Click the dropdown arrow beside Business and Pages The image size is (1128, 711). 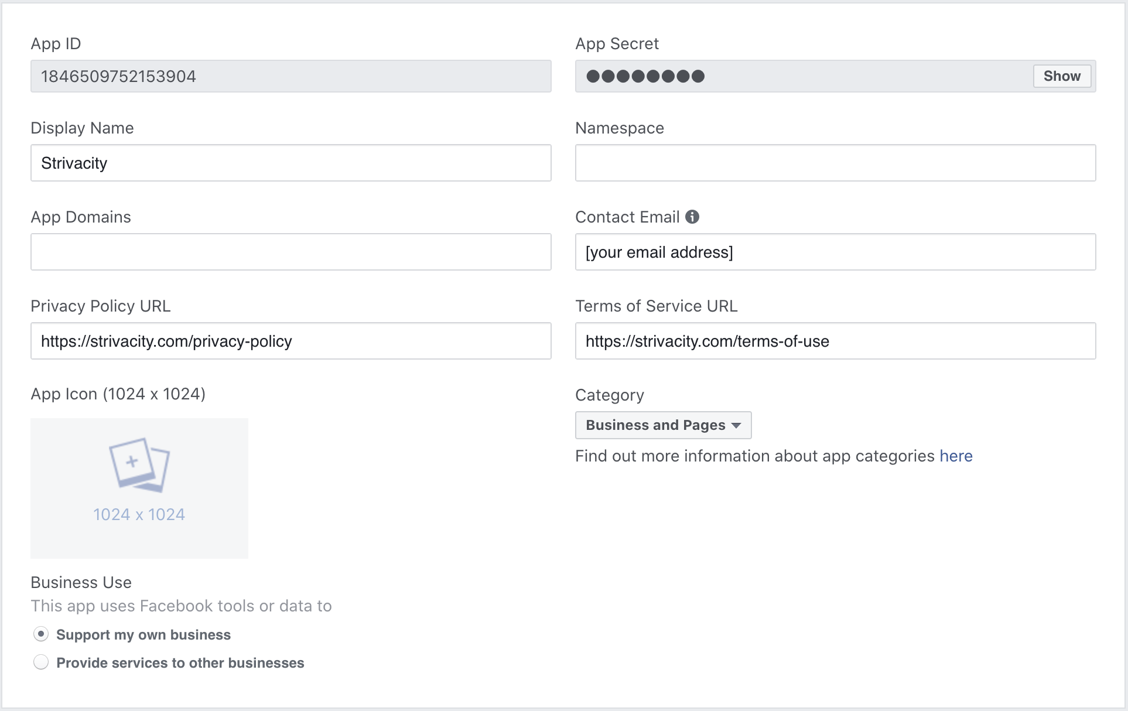click(736, 425)
